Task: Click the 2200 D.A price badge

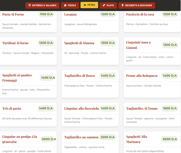Action: (108, 137)
